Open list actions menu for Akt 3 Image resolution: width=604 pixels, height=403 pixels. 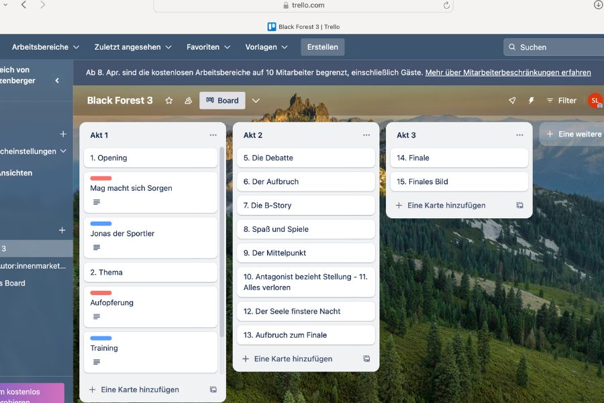pyautogui.click(x=520, y=135)
